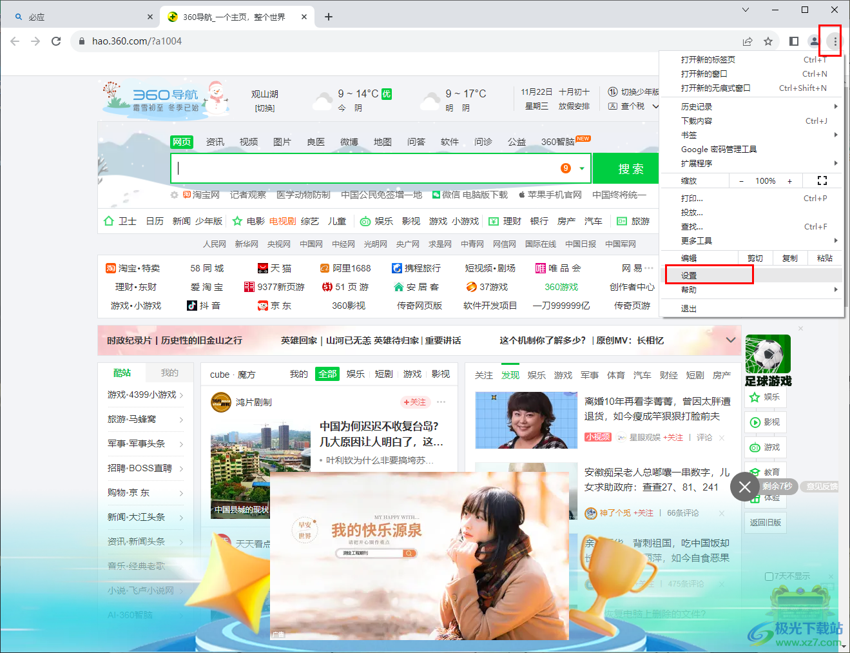The height and width of the screenshot is (653, 850).
Task: Click +关注 on 鸿片剧制 card
Action: pyautogui.click(x=414, y=402)
